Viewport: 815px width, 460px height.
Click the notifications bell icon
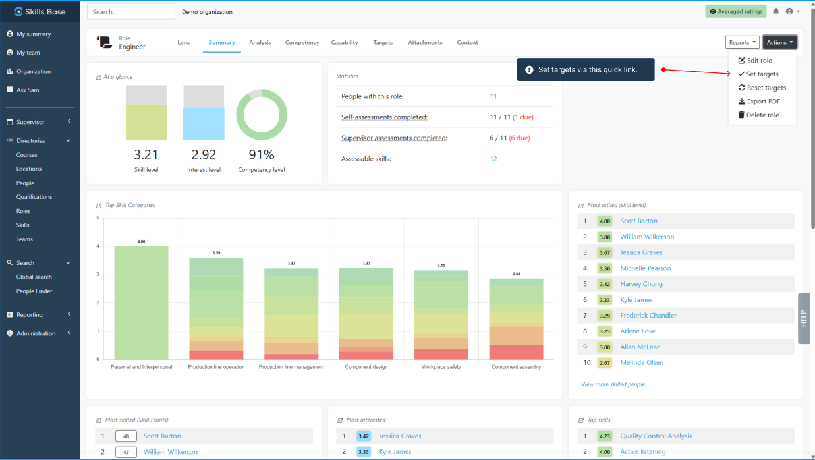[776, 11]
